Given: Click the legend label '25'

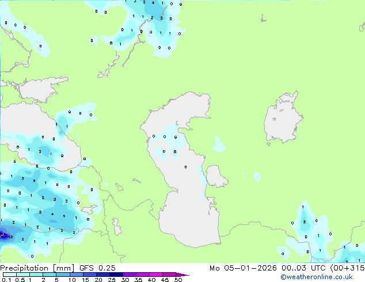Looking at the screenshot, I should point(112,280).
